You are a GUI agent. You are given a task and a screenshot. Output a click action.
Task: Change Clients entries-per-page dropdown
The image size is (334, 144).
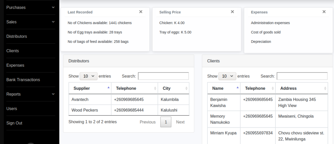[227, 76]
